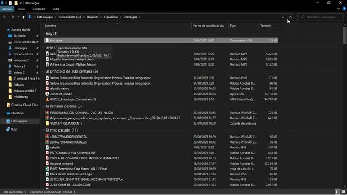
Task: Open the Vista ribbon tab
Action: point(55,9)
